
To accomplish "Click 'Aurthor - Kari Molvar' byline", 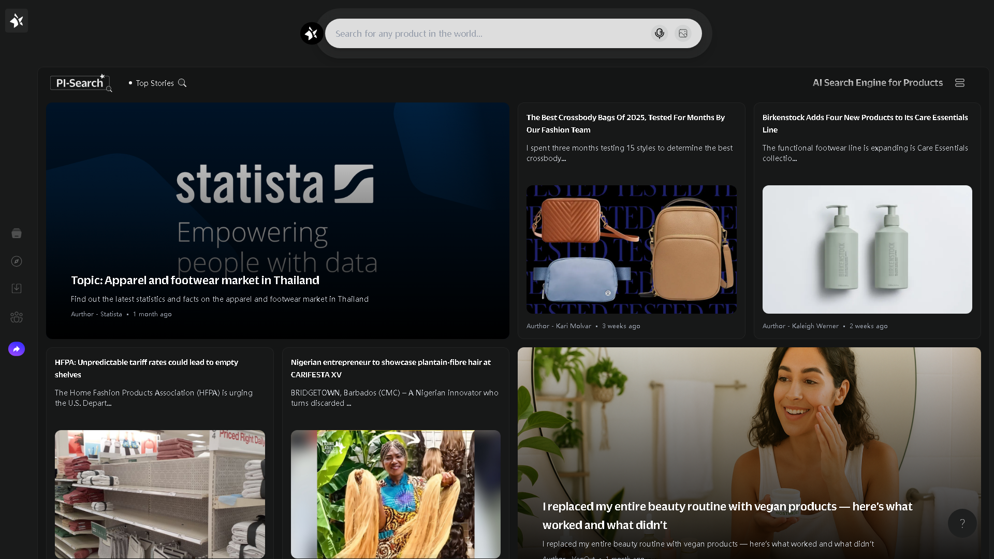I will coord(559,326).
